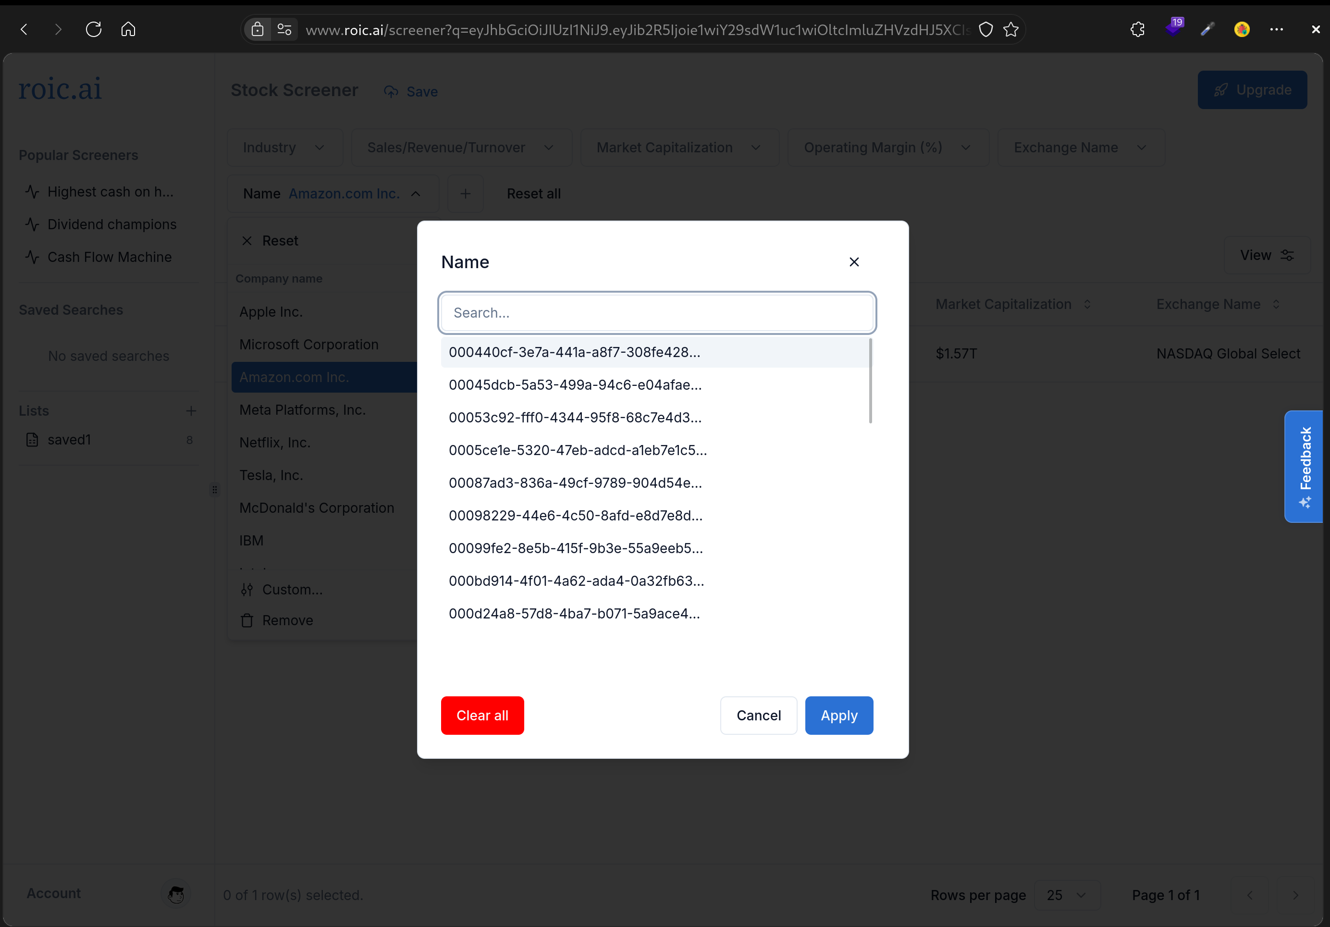
Task: Open the Exchange Name filter dropdown
Action: [x=1080, y=148]
